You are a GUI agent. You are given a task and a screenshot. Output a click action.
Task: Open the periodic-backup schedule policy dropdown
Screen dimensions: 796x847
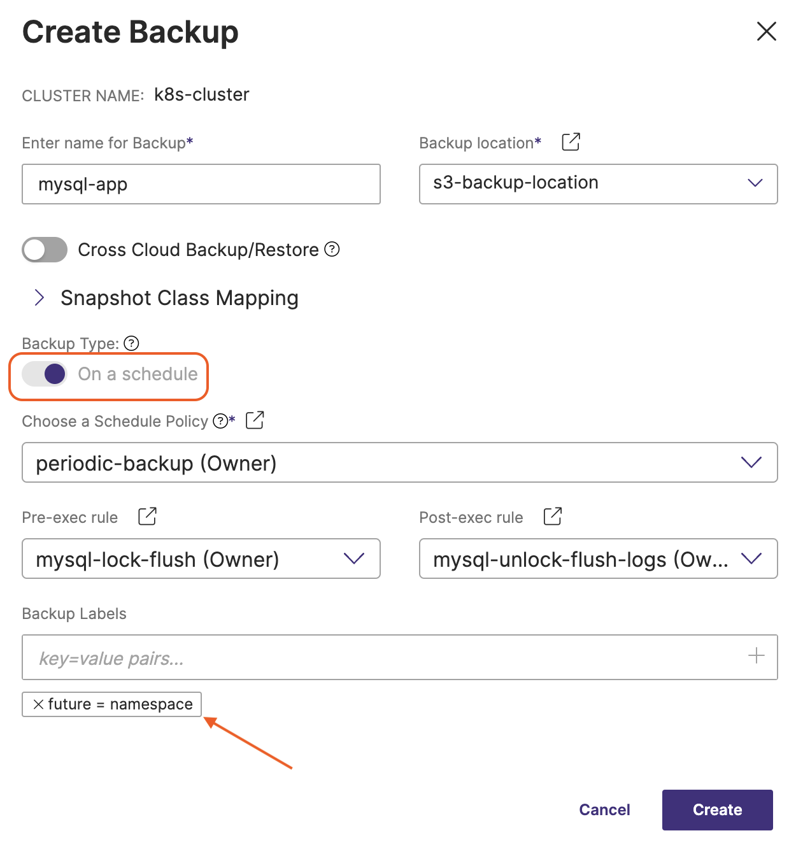(399, 462)
